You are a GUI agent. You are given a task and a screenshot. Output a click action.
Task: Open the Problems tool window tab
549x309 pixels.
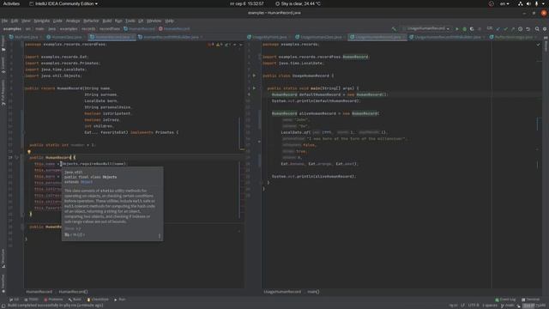click(53, 300)
